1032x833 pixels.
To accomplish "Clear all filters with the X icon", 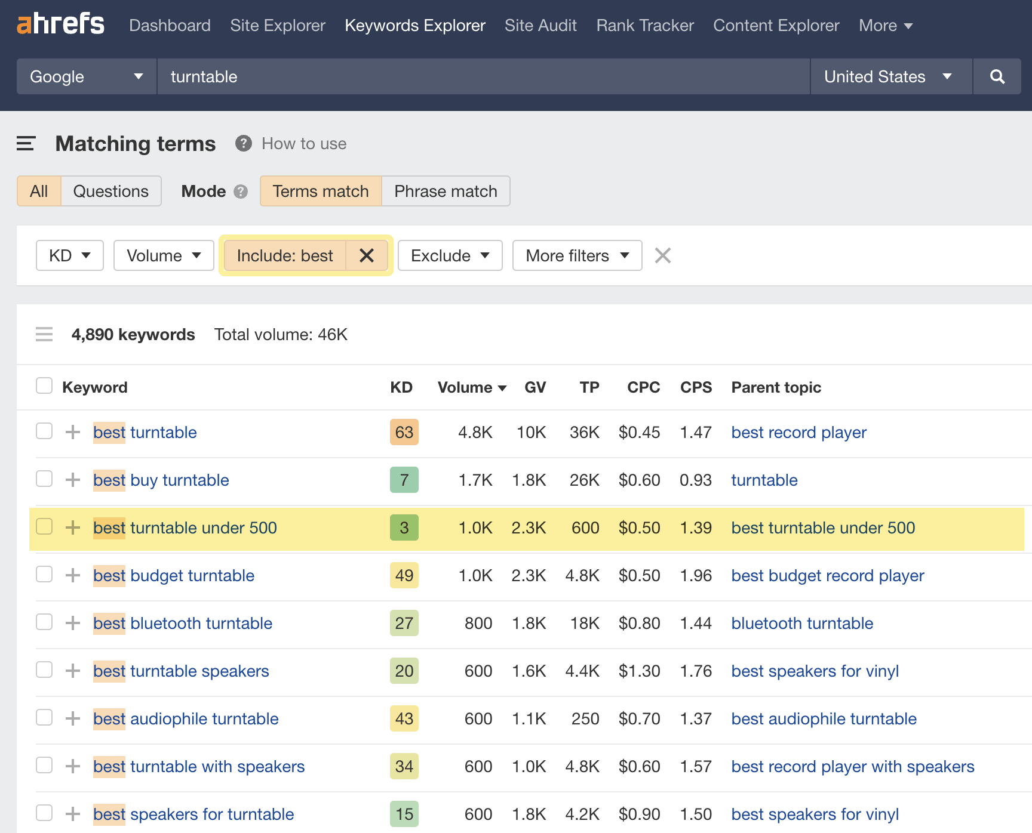I will click(662, 255).
